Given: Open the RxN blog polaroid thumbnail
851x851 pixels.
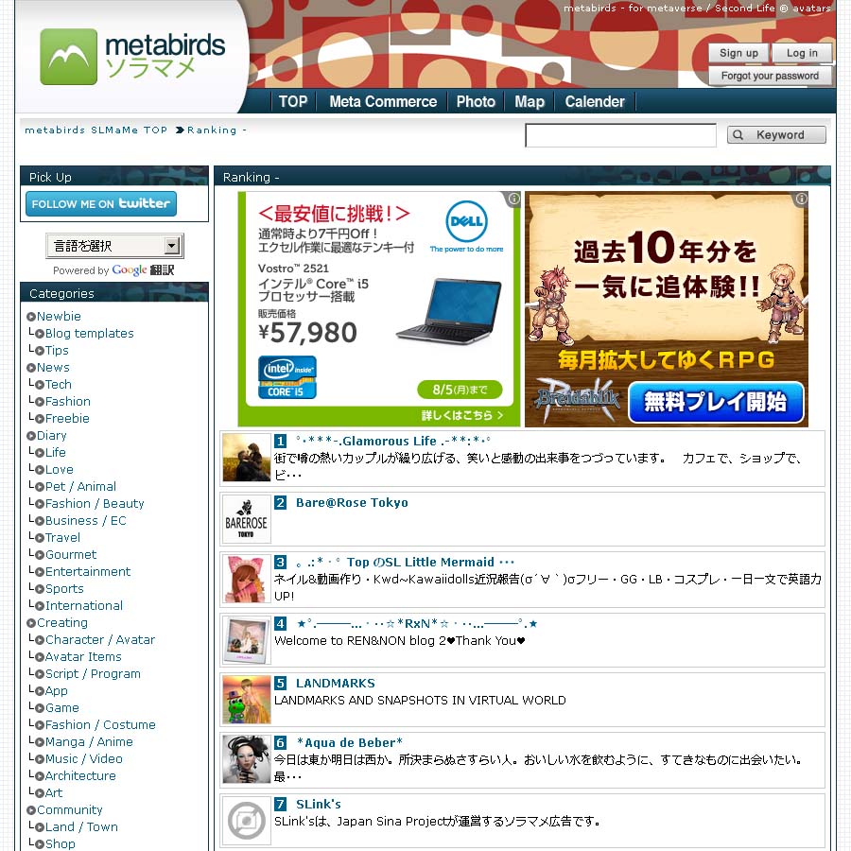Looking at the screenshot, I should 247,640.
